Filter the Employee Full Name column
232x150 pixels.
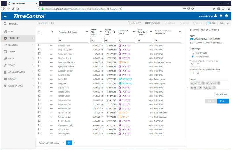[x=87, y=32]
